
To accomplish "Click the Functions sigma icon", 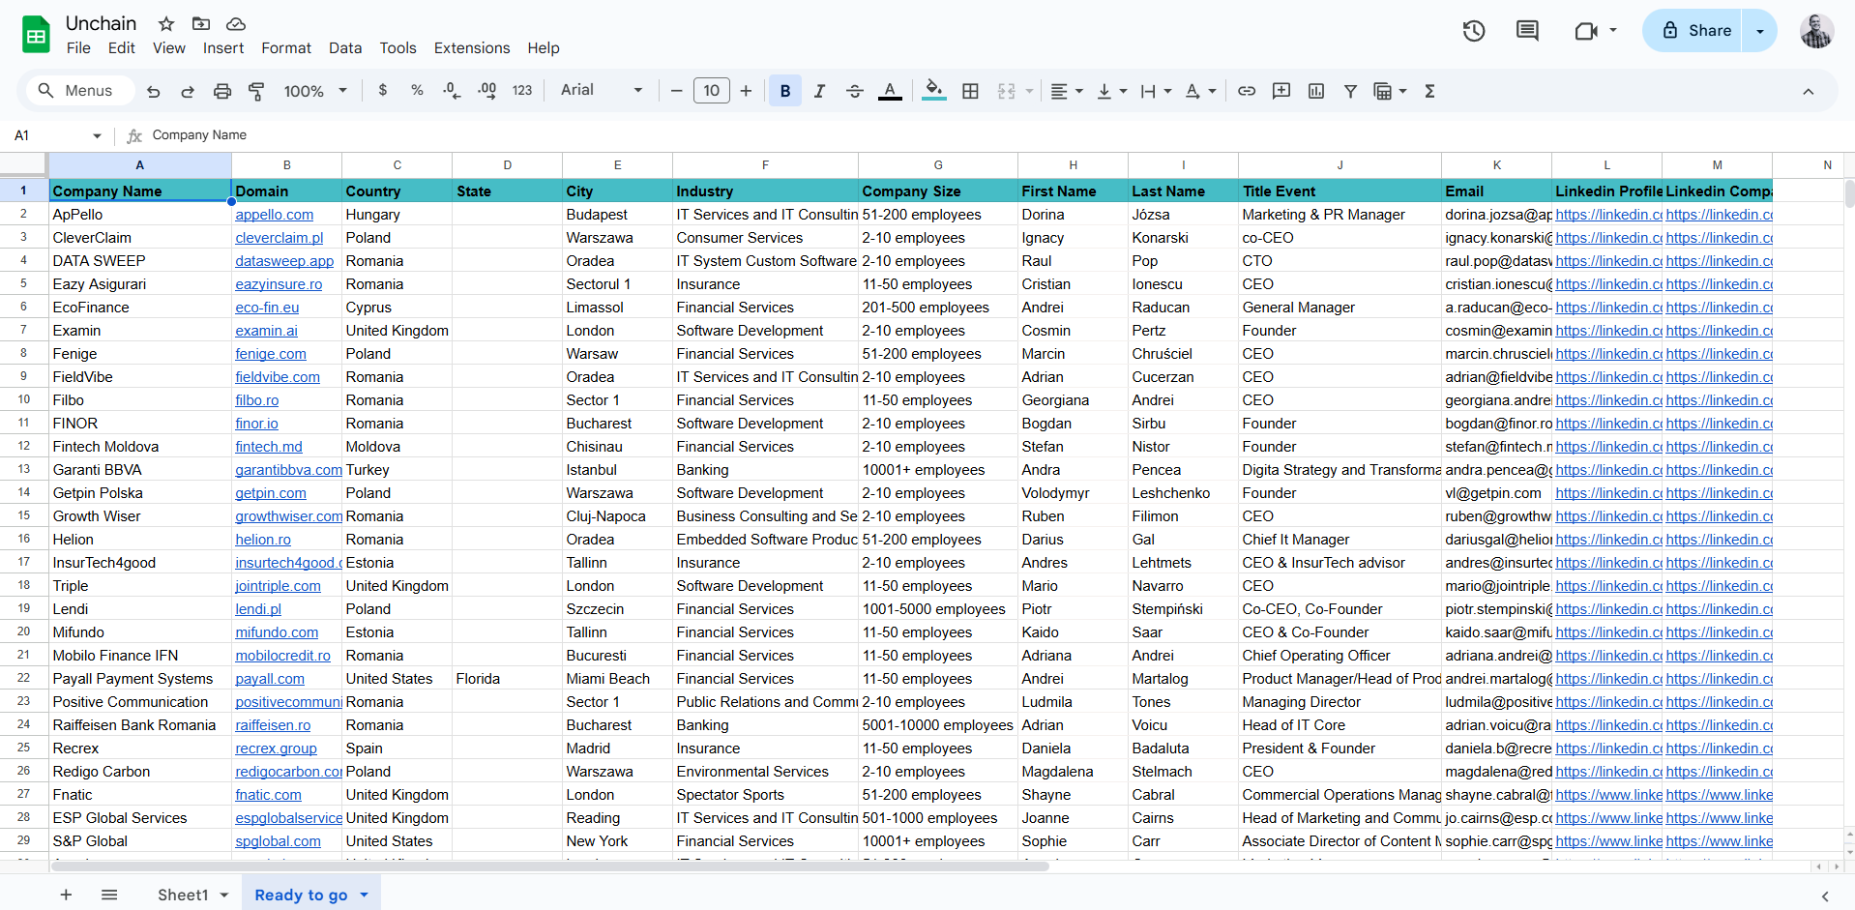I will click(x=1429, y=91).
